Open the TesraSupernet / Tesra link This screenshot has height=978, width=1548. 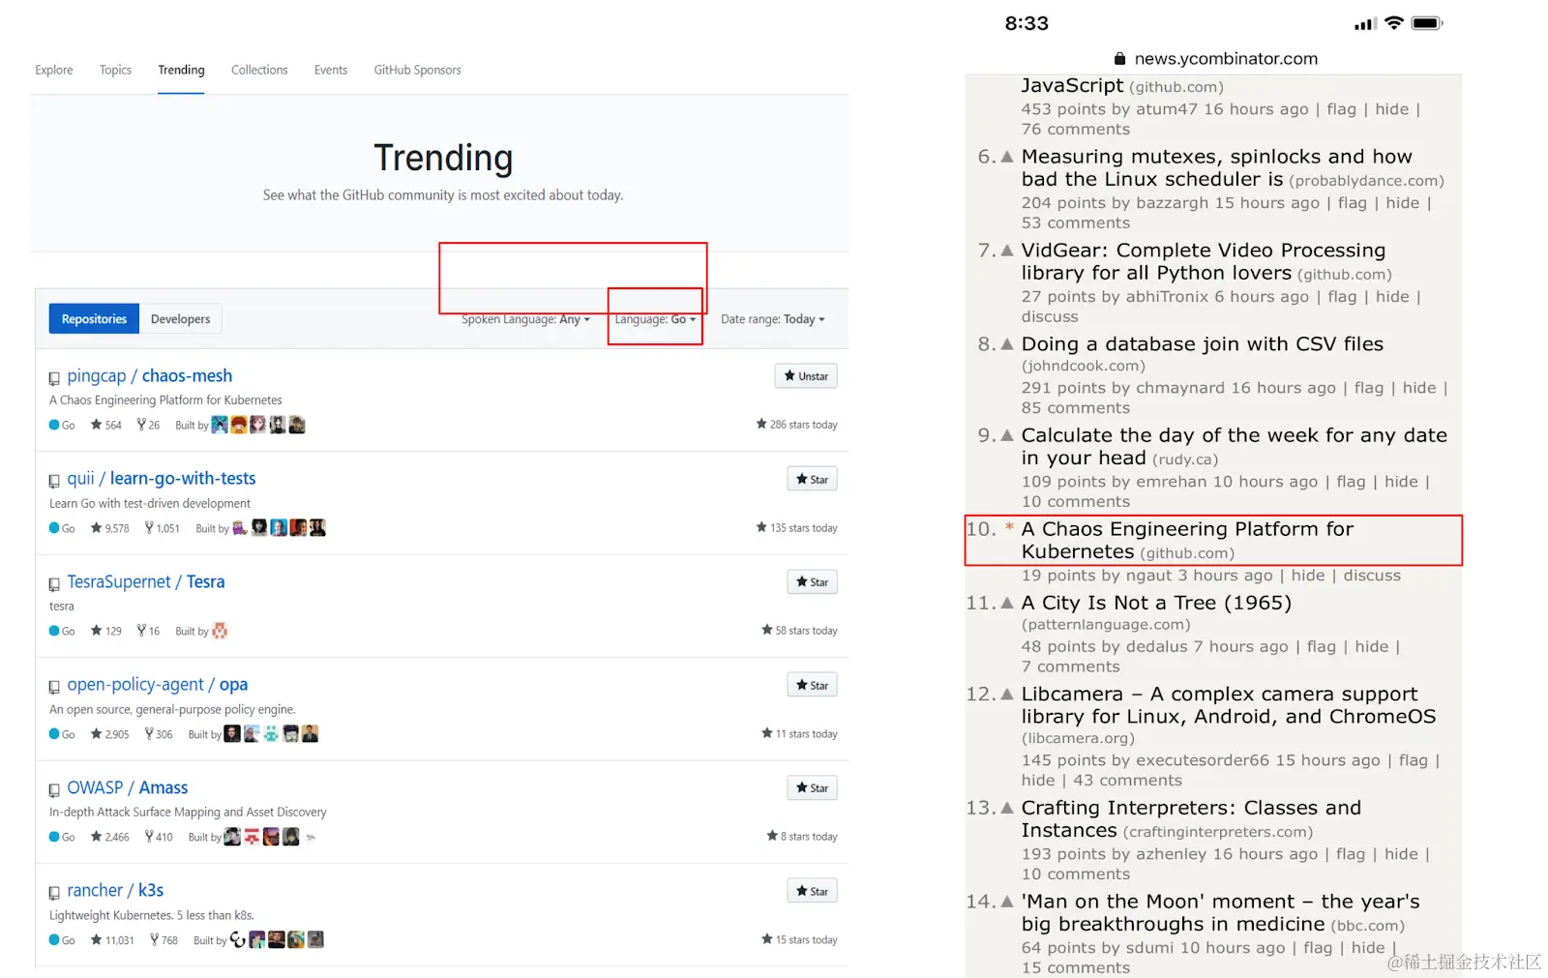coord(146,581)
